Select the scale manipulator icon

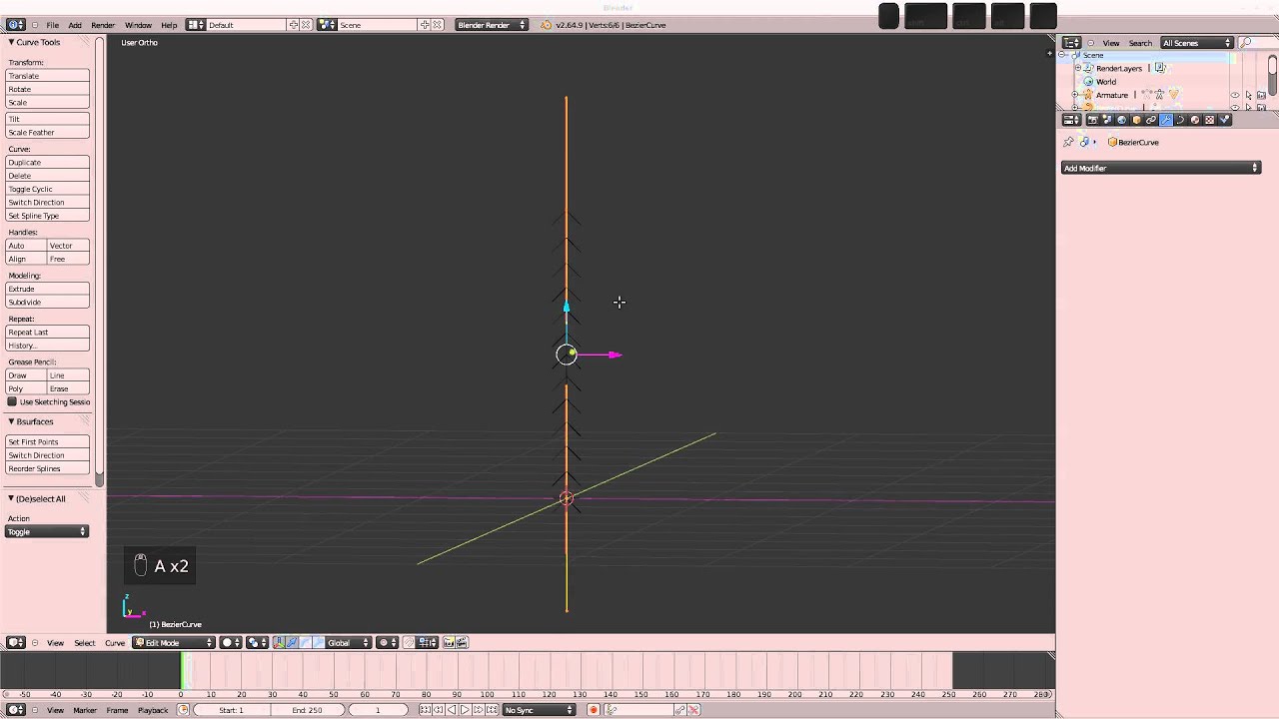[318, 642]
